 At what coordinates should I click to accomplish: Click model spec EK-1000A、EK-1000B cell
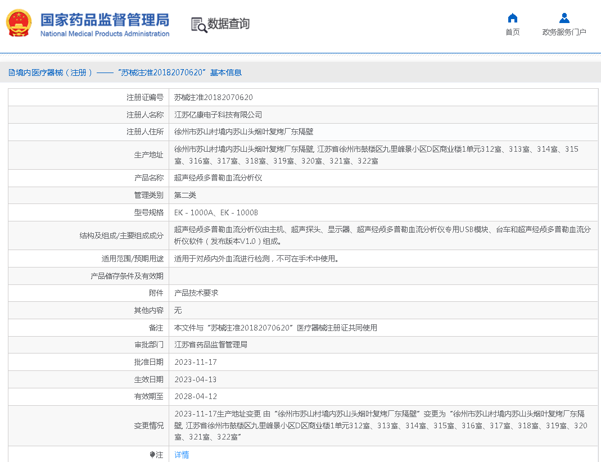[x=216, y=212]
